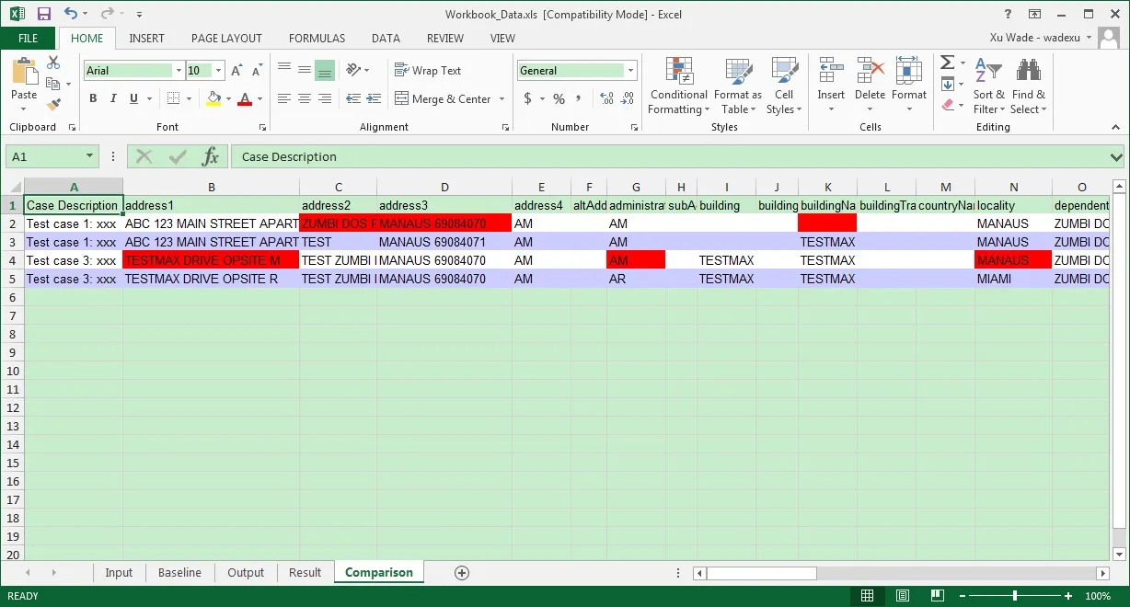Click the Format Painter brush icon
Screen dimensions: 1130x607
coord(53,105)
